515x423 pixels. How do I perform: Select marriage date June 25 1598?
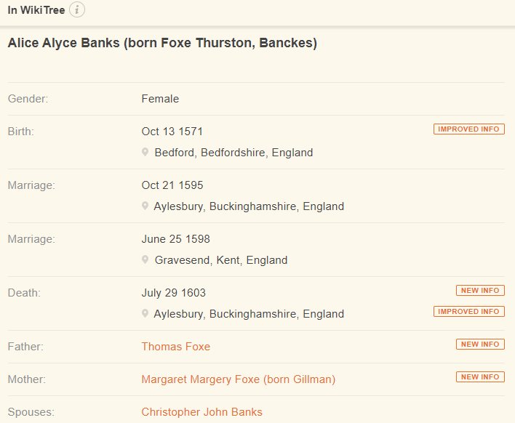(x=176, y=239)
